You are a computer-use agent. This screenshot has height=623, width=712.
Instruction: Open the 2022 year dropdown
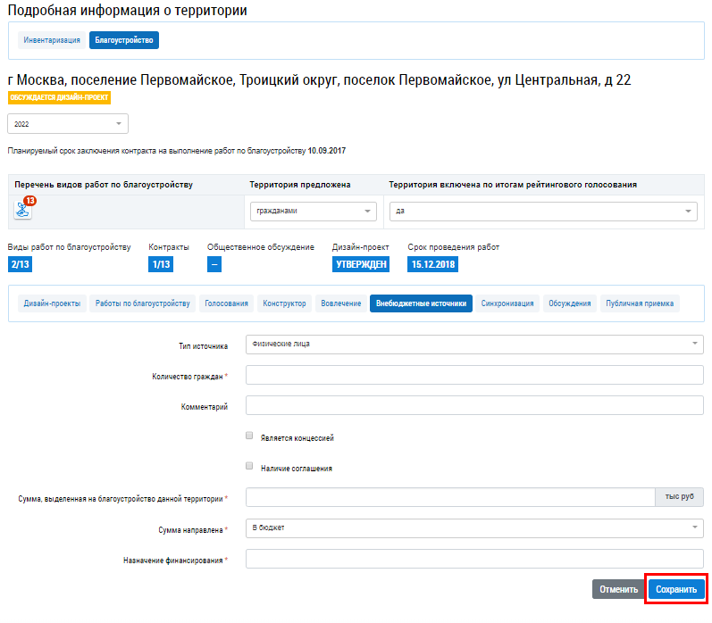[x=68, y=124]
